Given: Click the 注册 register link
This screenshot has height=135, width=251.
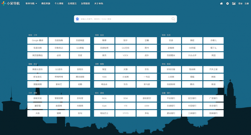Looking at the screenshot, I should (247, 4).
